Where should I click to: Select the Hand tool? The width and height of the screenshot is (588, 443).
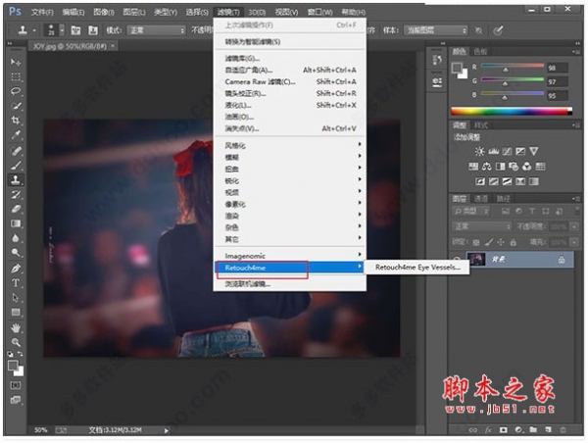[x=16, y=328]
